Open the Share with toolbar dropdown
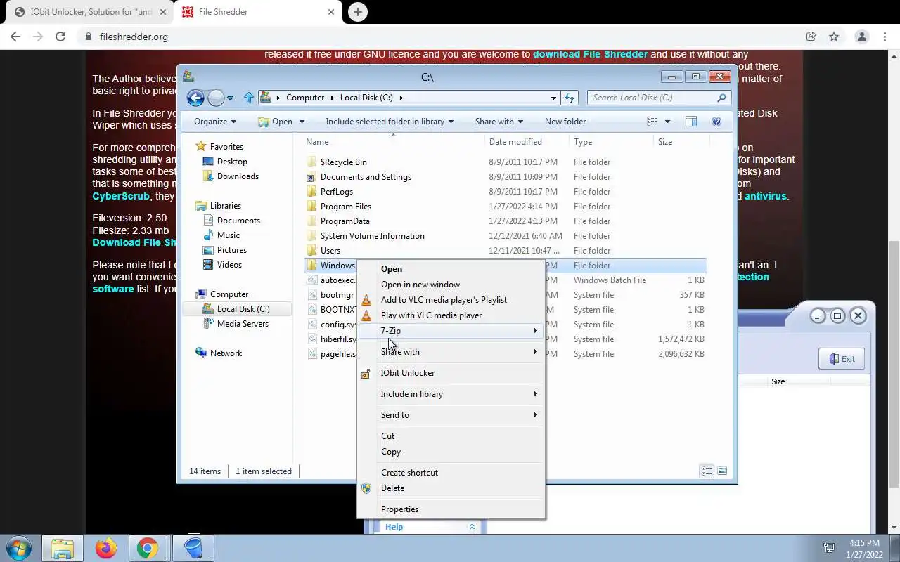The image size is (900, 562). pos(499,122)
